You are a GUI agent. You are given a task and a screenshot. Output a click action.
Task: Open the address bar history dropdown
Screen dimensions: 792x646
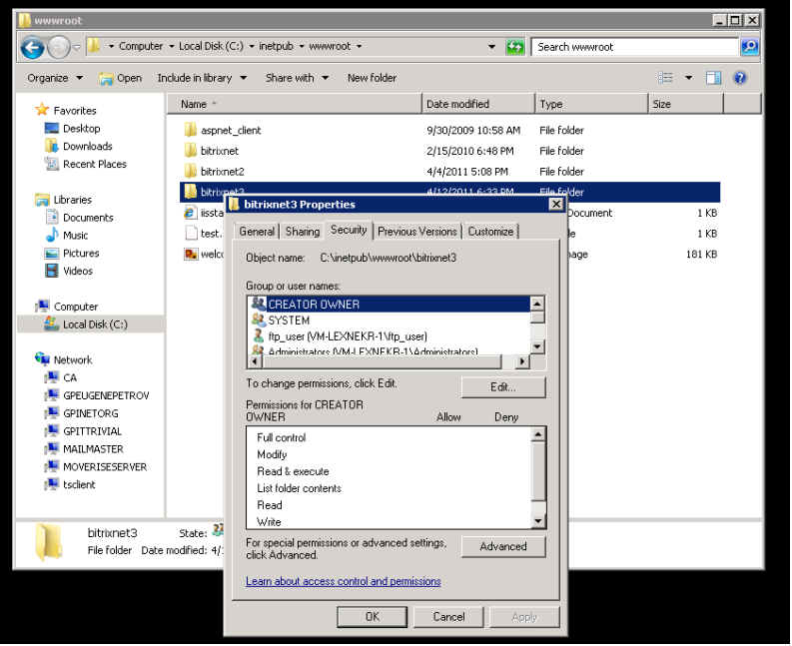pyautogui.click(x=492, y=47)
